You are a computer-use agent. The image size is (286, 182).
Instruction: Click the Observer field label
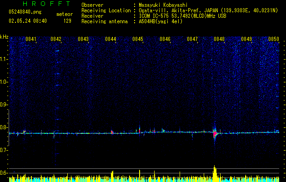(x=92, y=5)
